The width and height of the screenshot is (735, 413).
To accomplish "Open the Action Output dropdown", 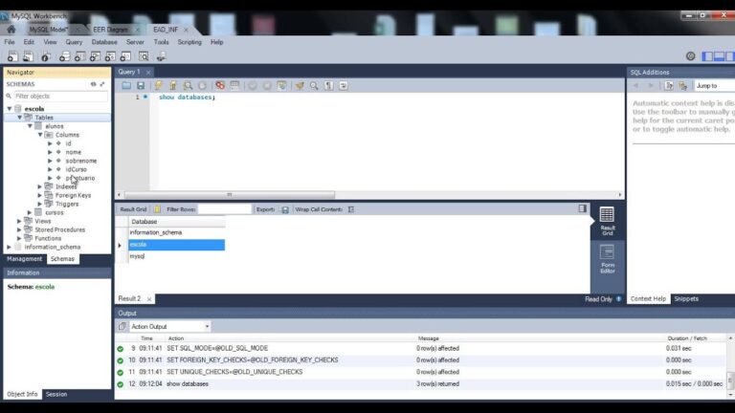I will tap(169, 326).
